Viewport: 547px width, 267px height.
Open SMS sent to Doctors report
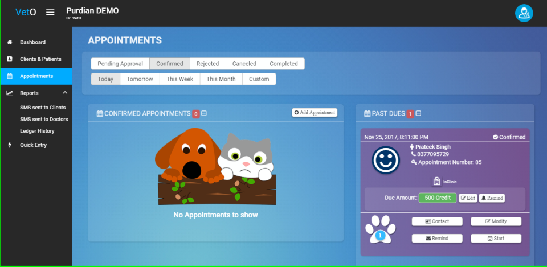click(44, 119)
